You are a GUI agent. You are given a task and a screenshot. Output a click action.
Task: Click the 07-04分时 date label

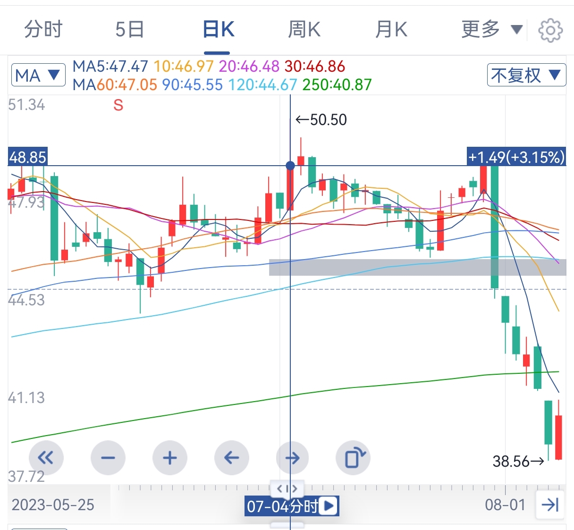pos(282,506)
